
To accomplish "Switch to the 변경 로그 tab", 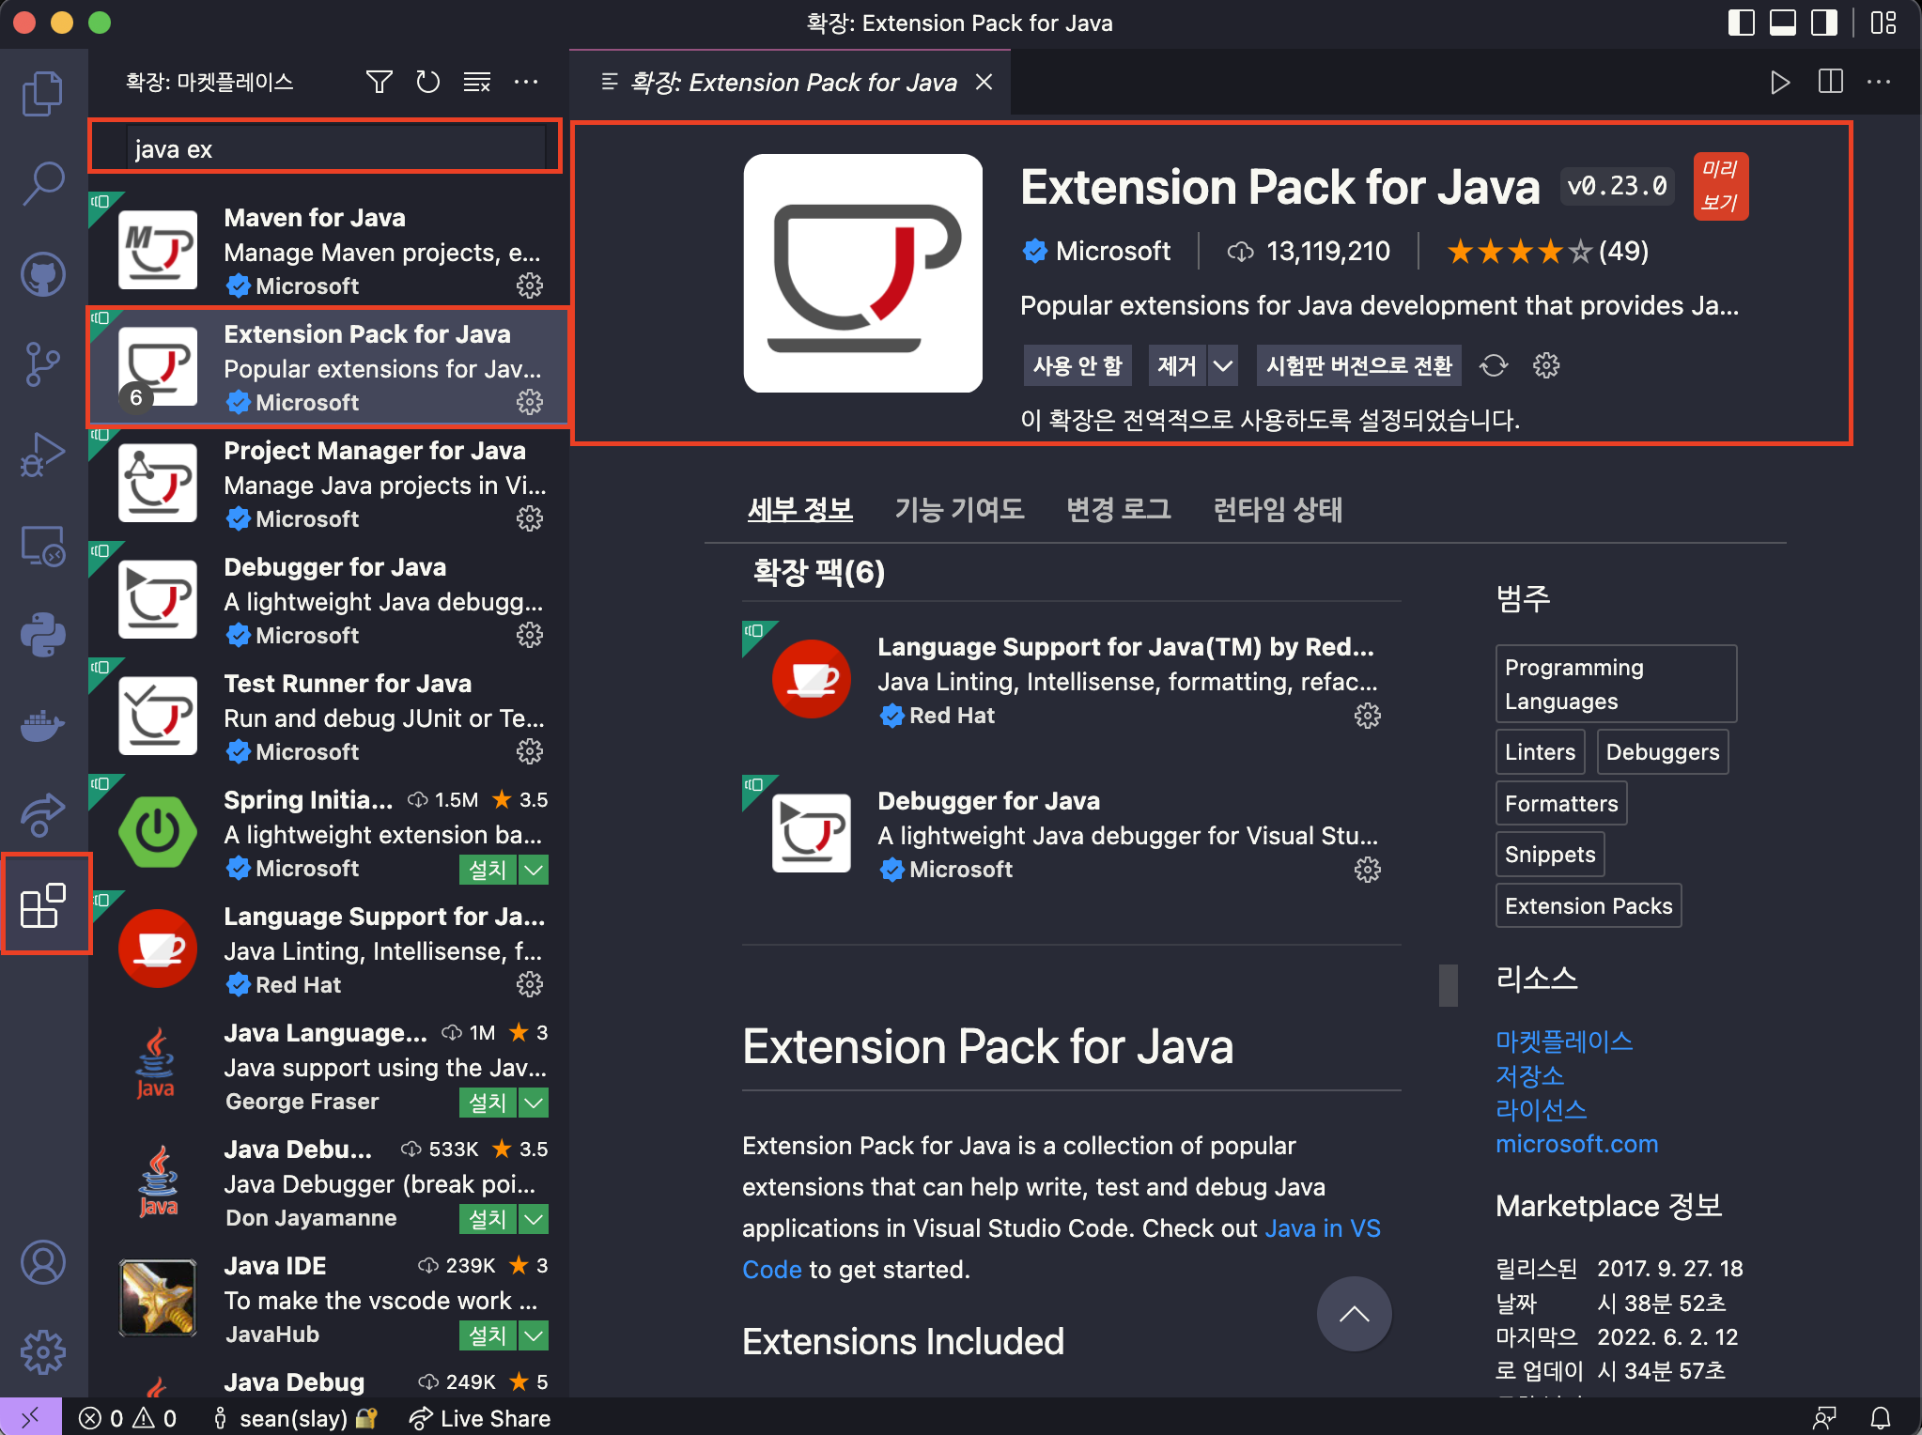I will pos(1118,509).
